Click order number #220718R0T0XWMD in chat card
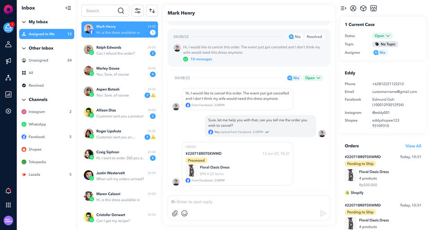 (x=203, y=153)
